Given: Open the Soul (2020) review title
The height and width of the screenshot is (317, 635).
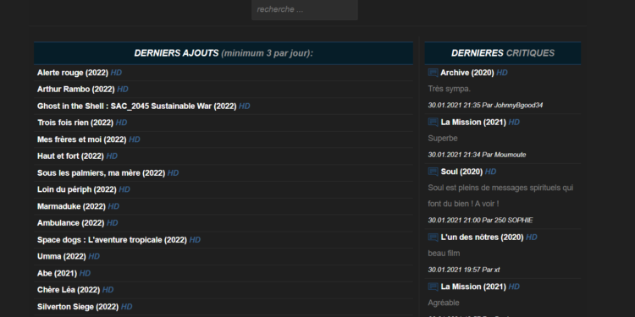Looking at the screenshot, I should [461, 172].
